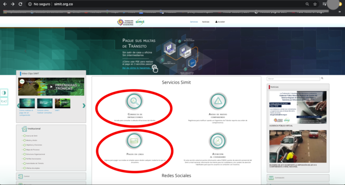Image resolution: width=345 pixels, height=185 pixels.
Task: Click the search magnifier beside the Buscar field
Action: click(322, 78)
